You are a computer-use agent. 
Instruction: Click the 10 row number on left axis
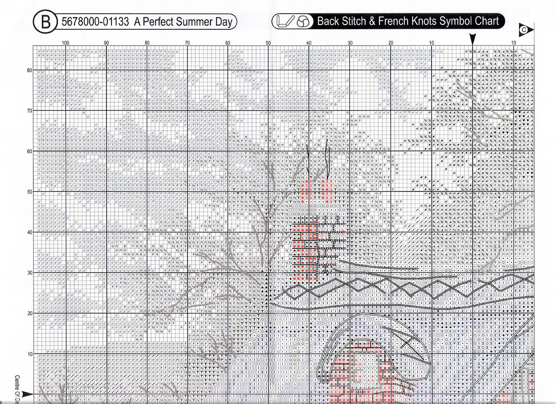click(30, 354)
